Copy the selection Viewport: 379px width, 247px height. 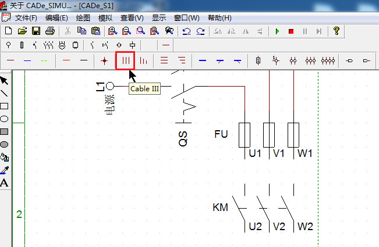coord(82,31)
